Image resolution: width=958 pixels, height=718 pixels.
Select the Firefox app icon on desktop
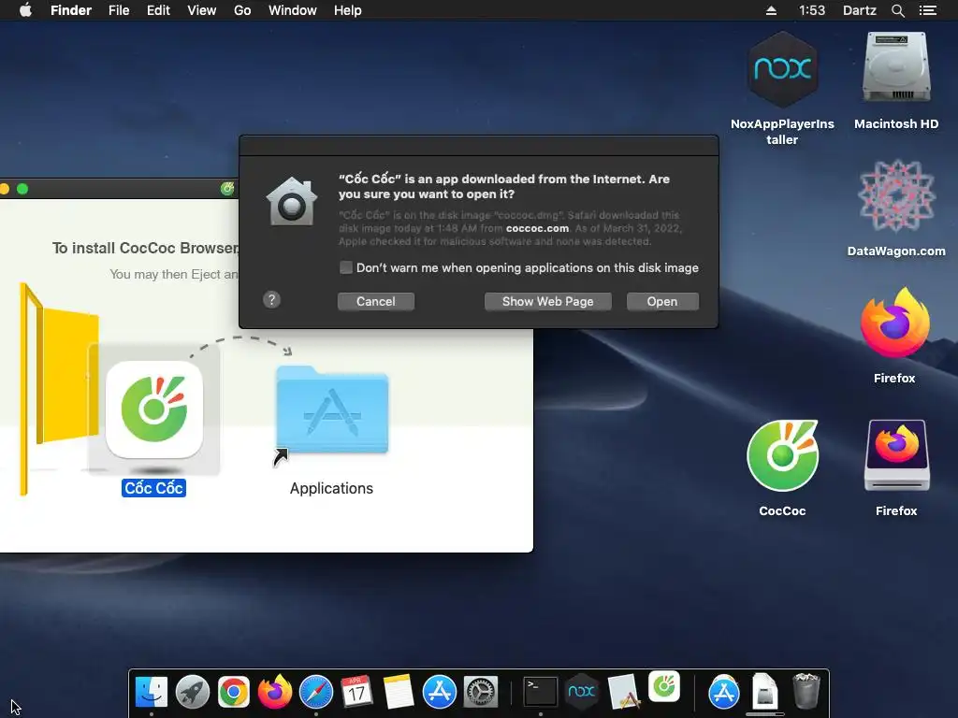tap(894, 323)
